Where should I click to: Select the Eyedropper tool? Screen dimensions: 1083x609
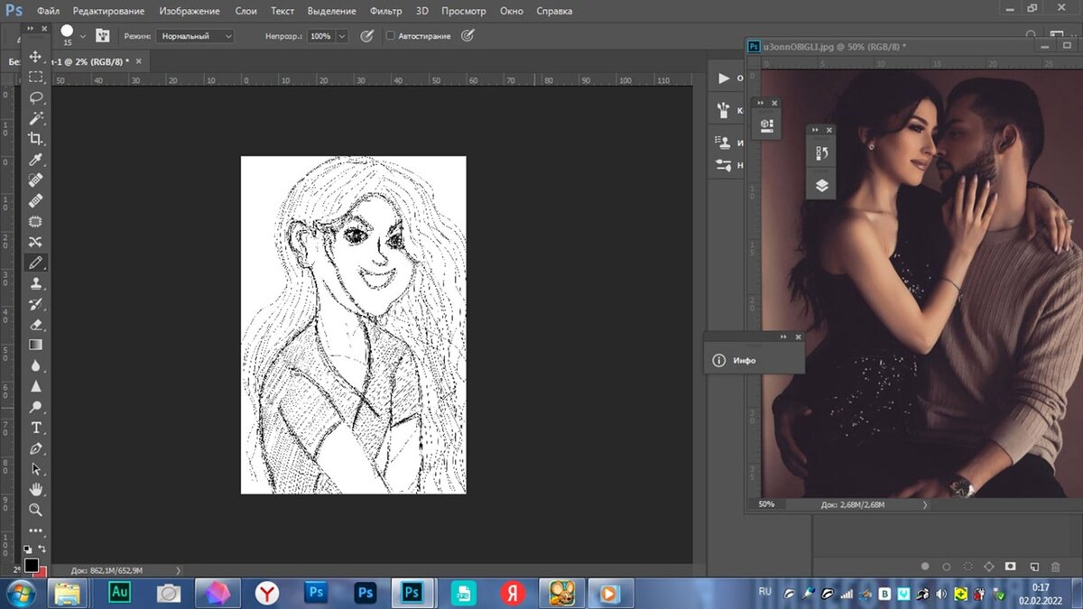coord(35,160)
